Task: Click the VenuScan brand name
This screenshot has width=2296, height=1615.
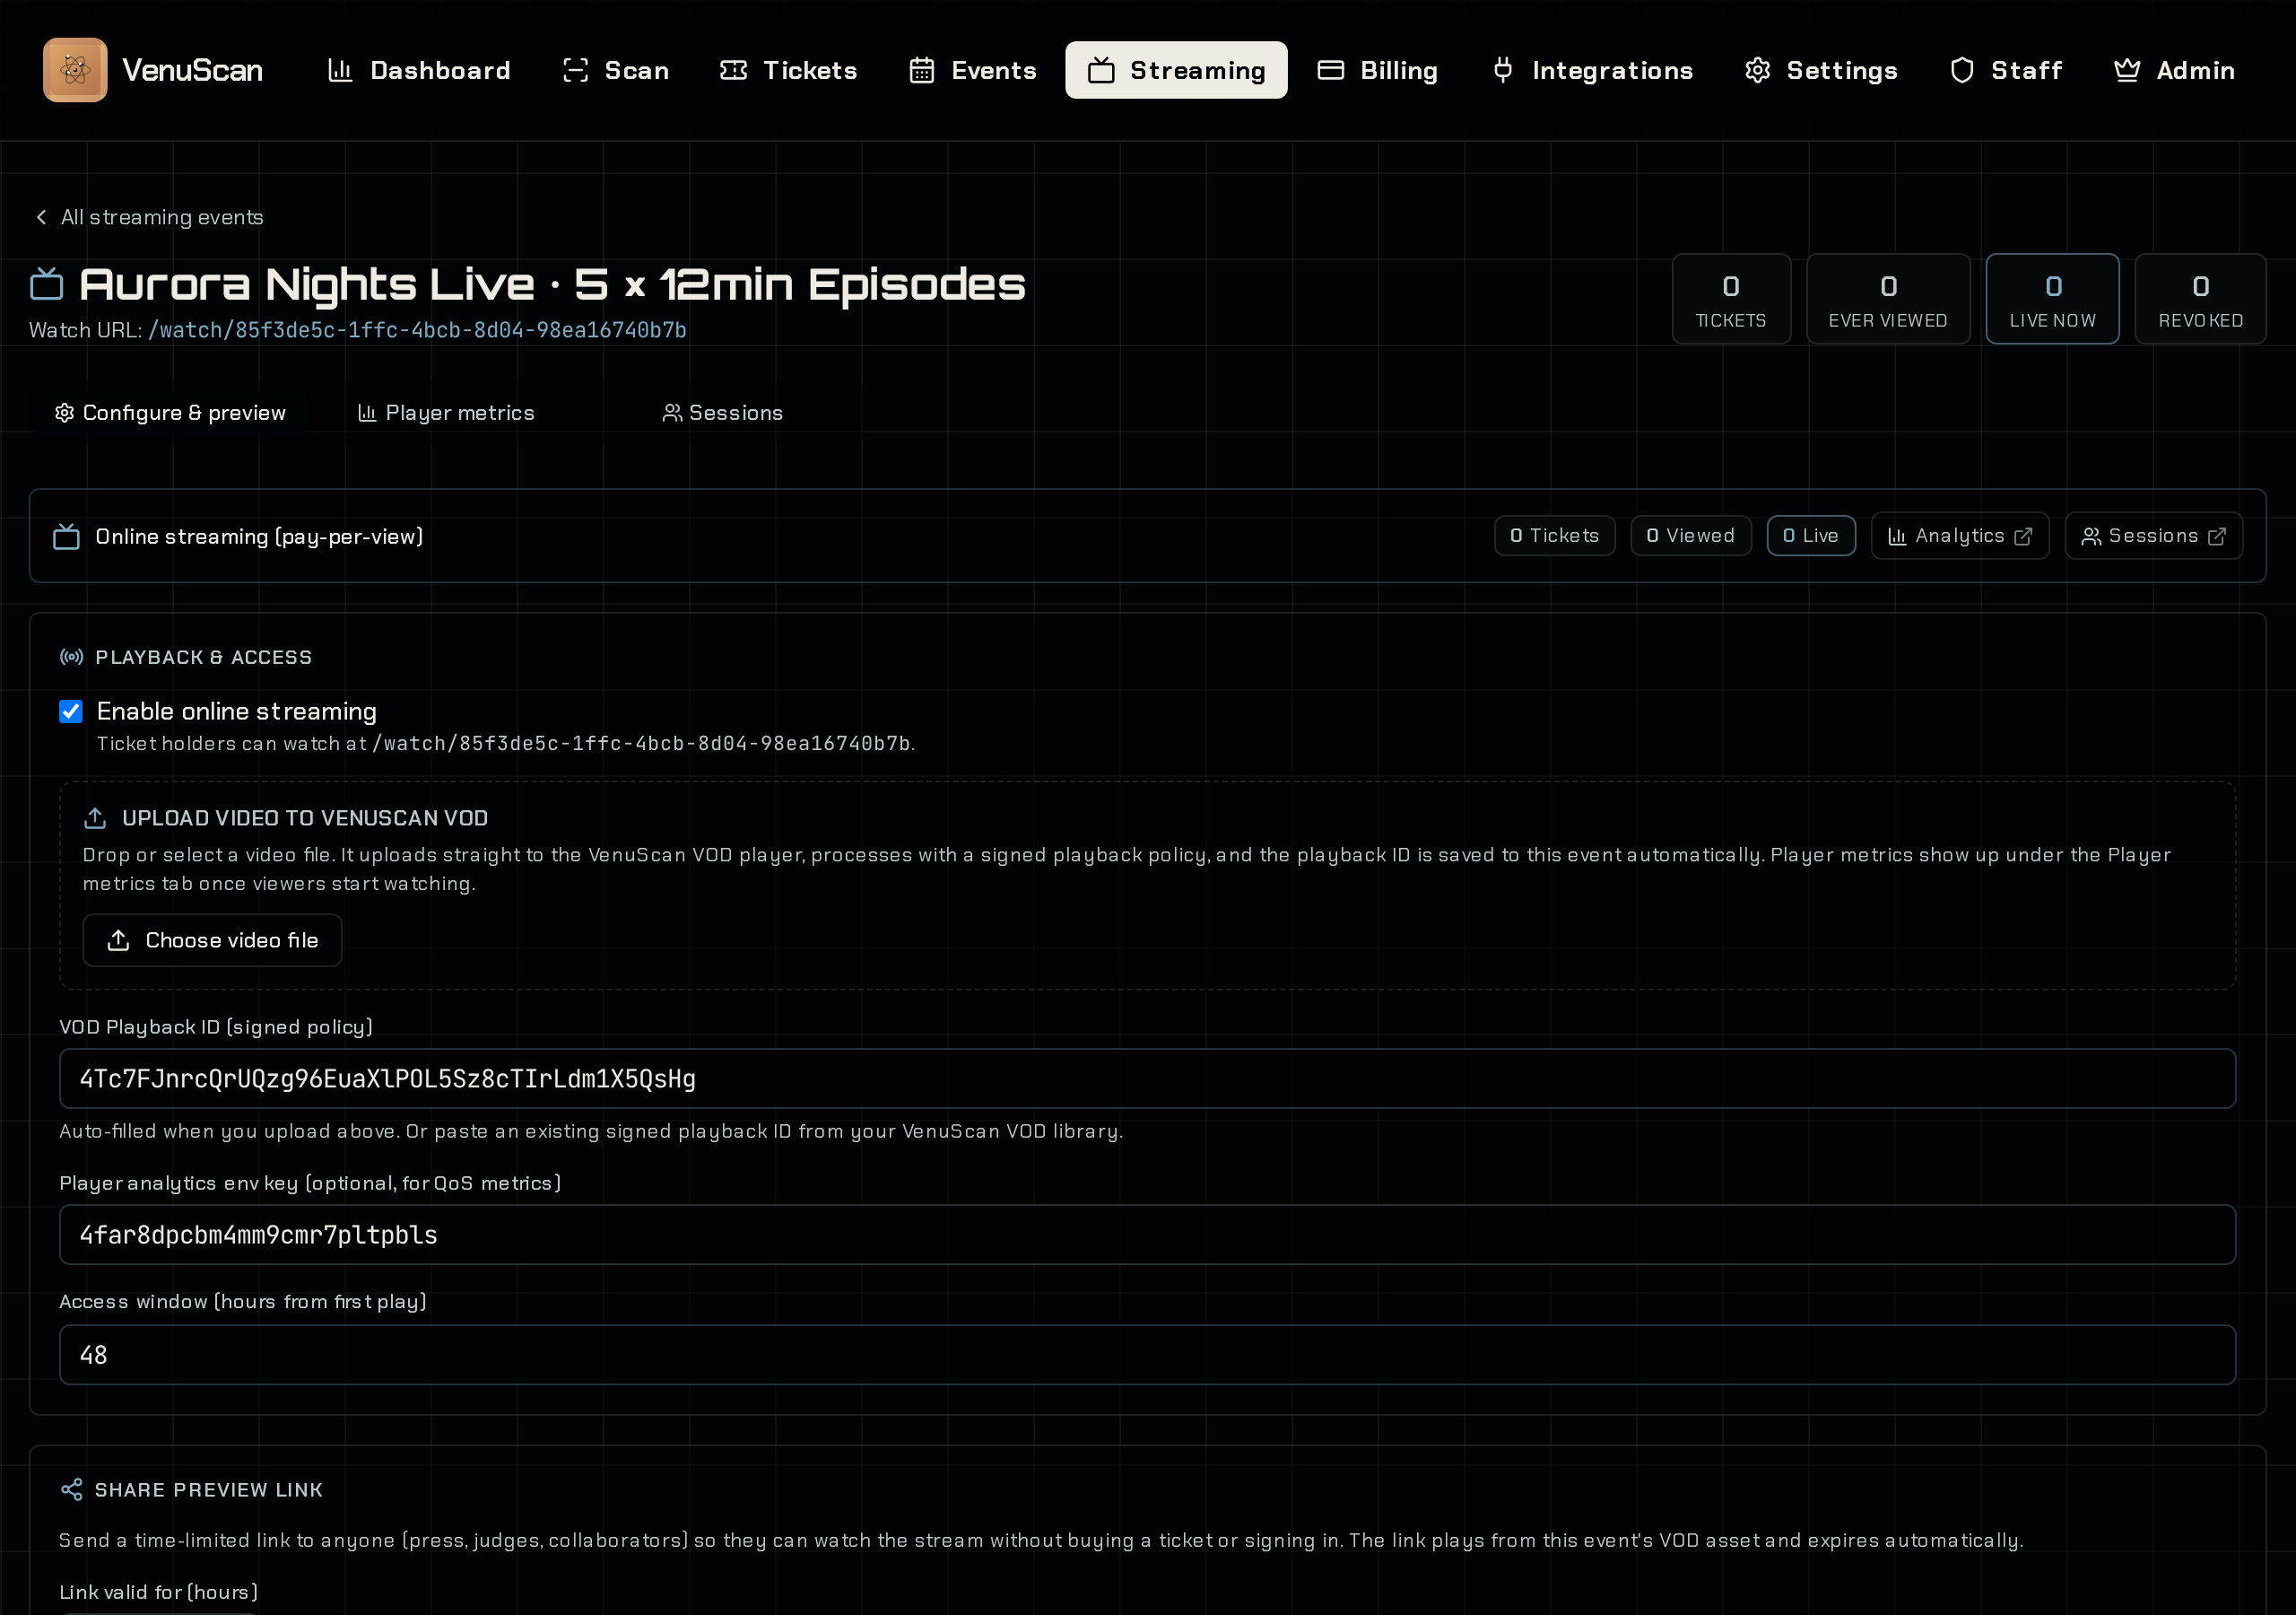Action: click(192, 70)
